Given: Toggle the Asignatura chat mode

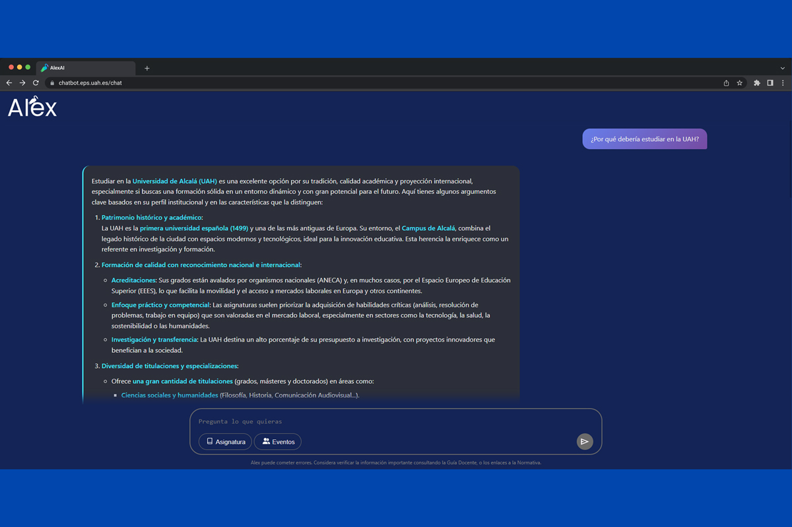Looking at the screenshot, I should [x=225, y=441].
